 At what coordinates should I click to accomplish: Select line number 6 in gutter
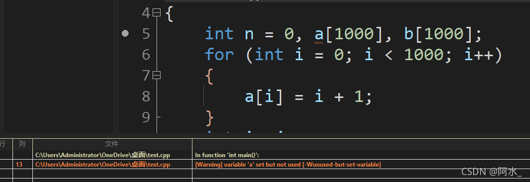[x=146, y=55]
